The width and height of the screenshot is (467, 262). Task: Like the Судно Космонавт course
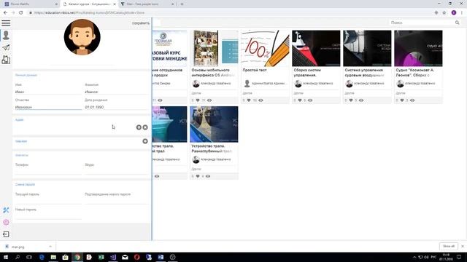pyautogui.click(x=402, y=100)
